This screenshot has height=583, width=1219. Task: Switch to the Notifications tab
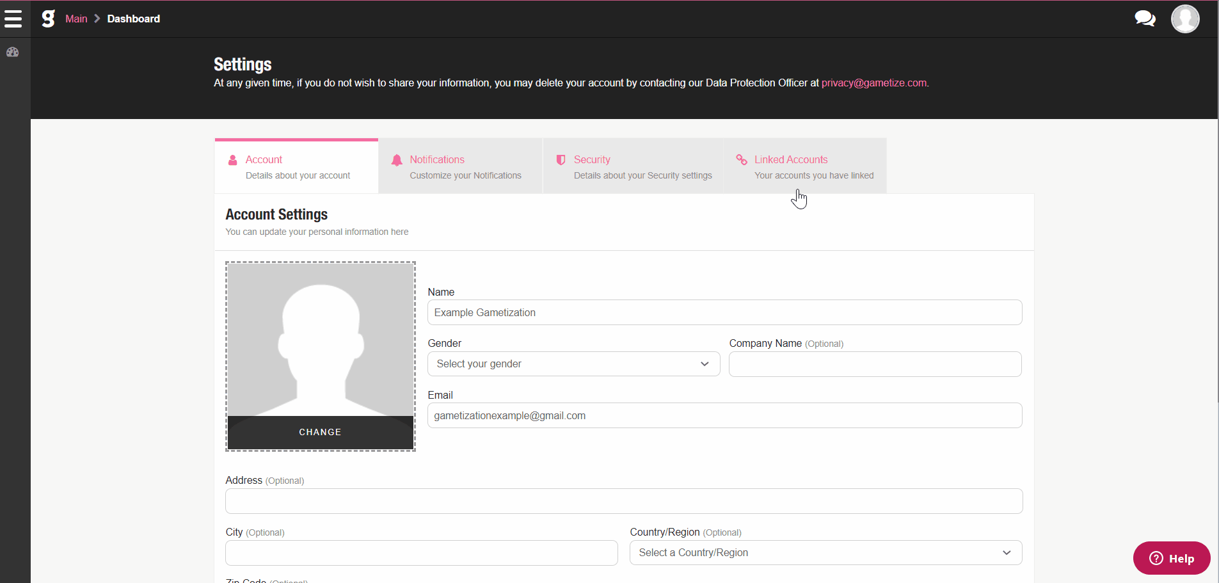[x=461, y=166]
